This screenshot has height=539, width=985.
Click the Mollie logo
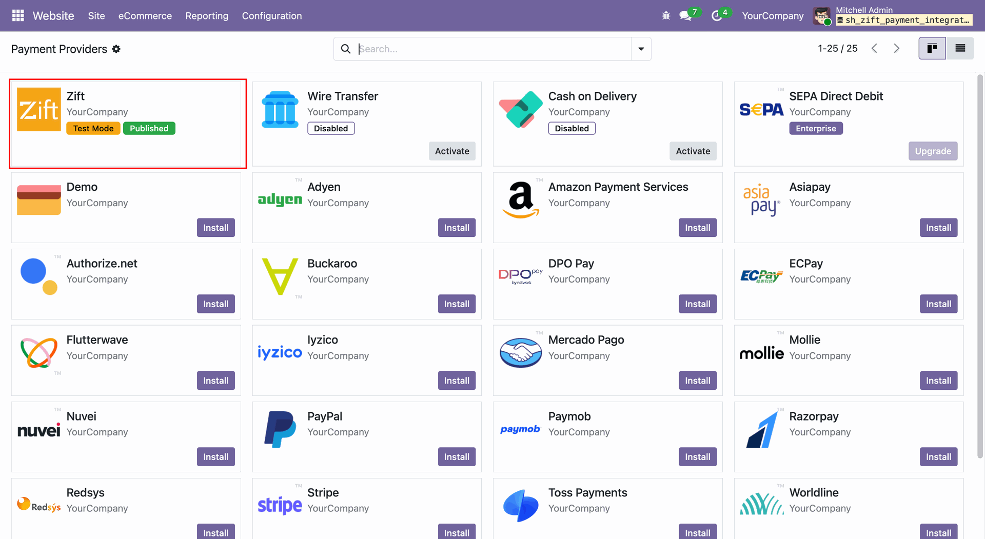tap(762, 353)
